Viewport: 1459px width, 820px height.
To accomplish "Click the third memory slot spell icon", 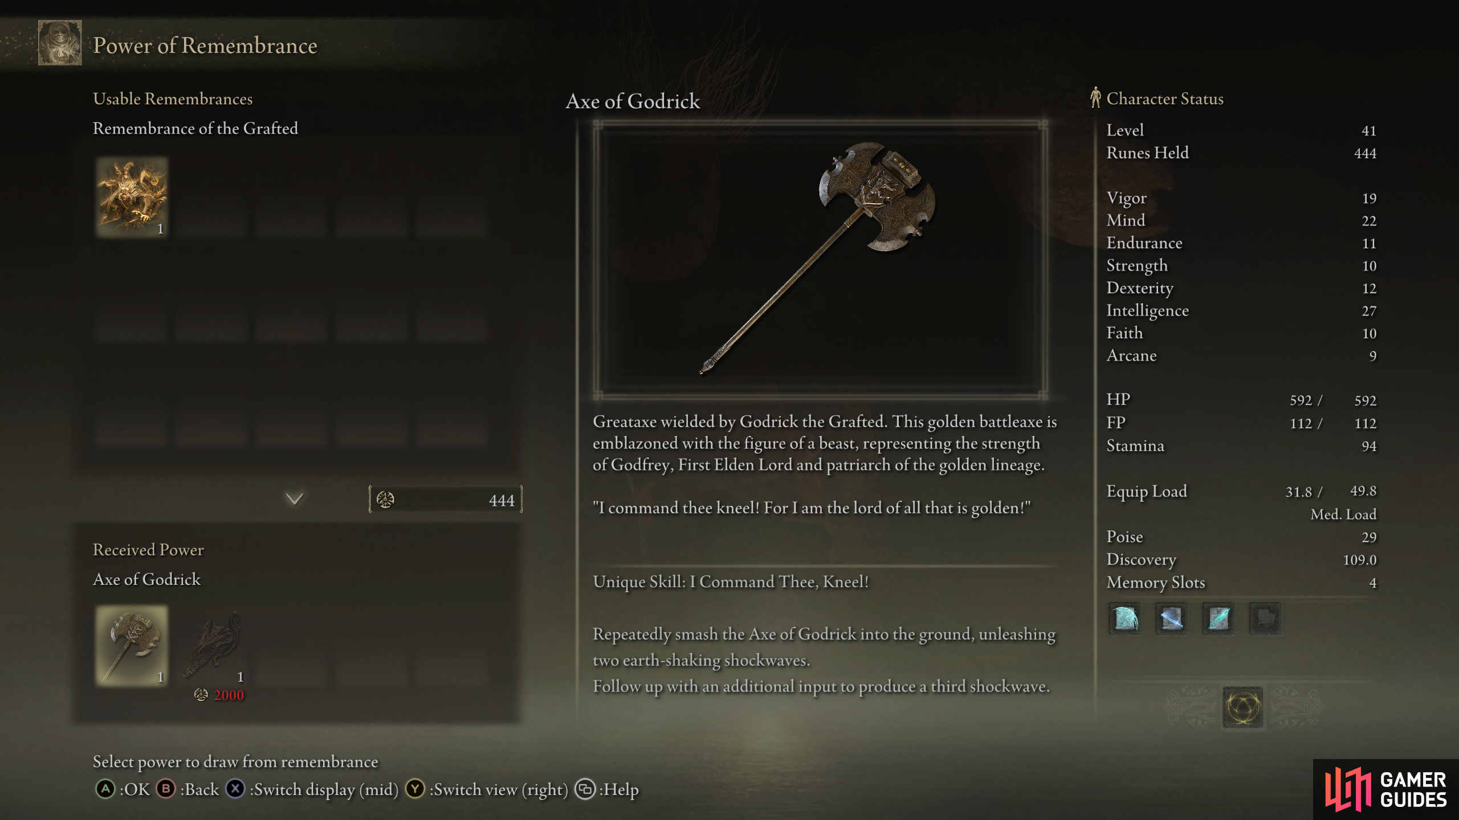I will (1218, 618).
